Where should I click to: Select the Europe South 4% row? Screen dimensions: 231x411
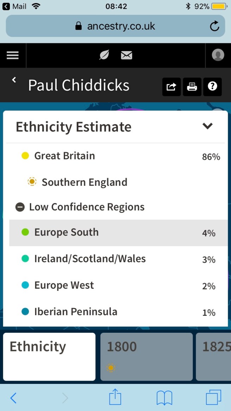pyautogui.click(x=66, y=232)
